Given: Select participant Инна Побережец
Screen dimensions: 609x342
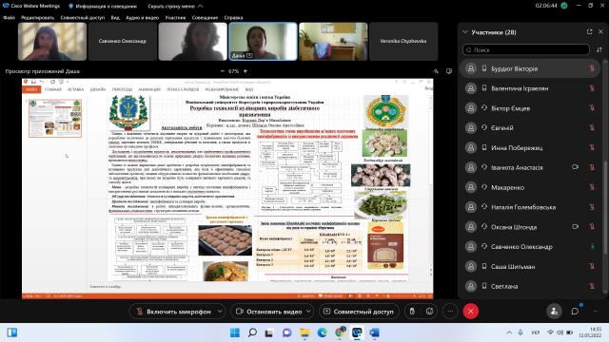Looking at the screenshot, I should coord(530,148).
